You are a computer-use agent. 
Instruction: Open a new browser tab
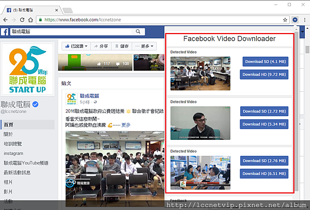[68, 10]
